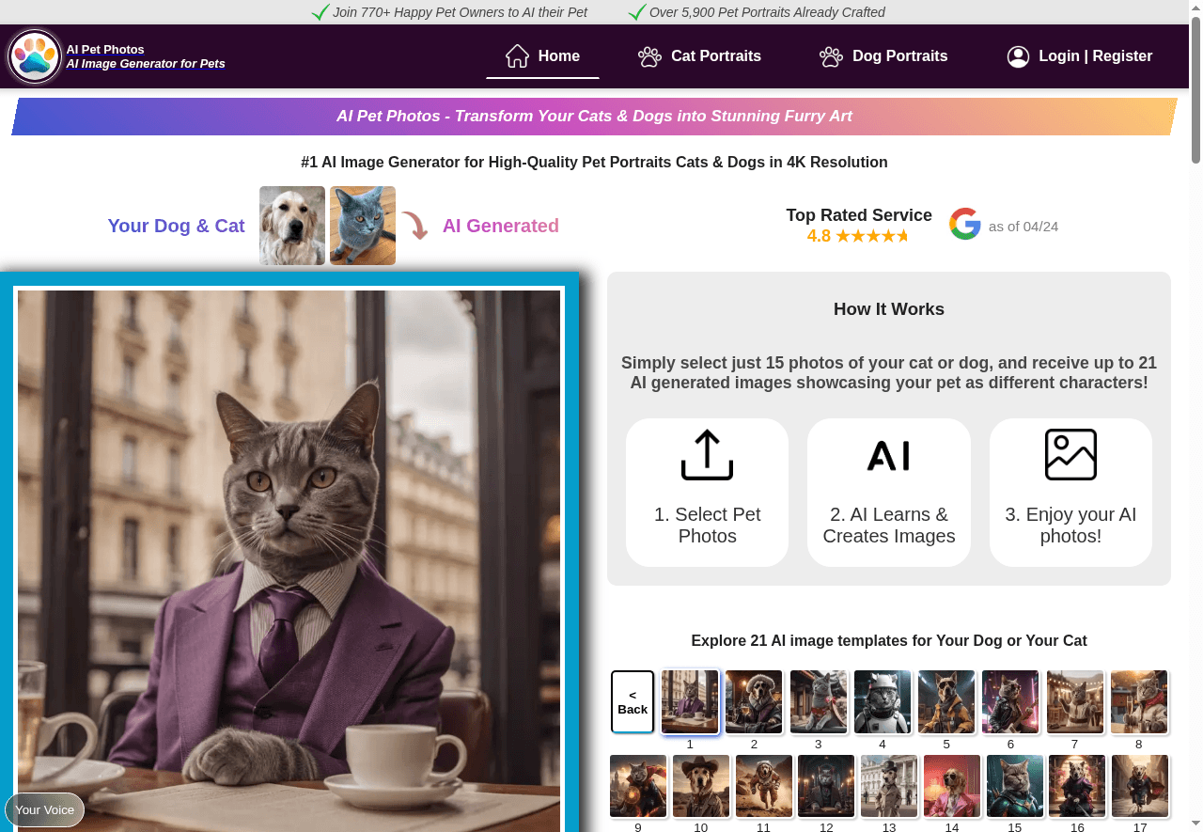The width and height of the screenshot is (1203, 832).
Task: Click the green checkmark near Happy Pet Owners
Action: pos(319,12)
